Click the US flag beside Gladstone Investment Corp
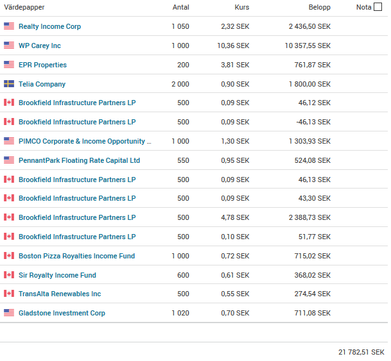 [x=9, y=313]
